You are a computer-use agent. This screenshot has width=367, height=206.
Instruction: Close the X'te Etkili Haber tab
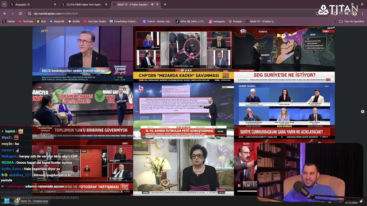(106, 4)
